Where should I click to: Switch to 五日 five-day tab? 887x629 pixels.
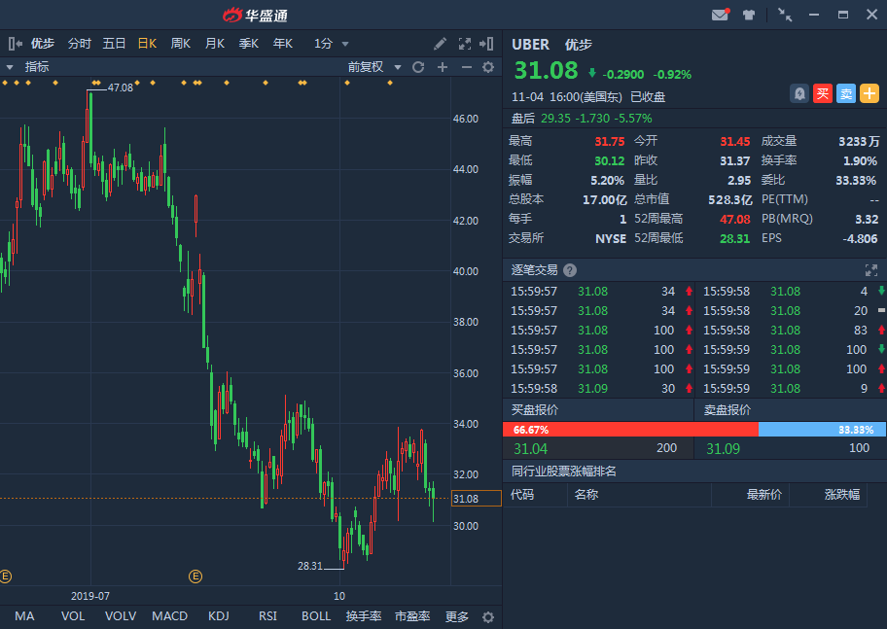pyautogui.click(x=114, y=44)
